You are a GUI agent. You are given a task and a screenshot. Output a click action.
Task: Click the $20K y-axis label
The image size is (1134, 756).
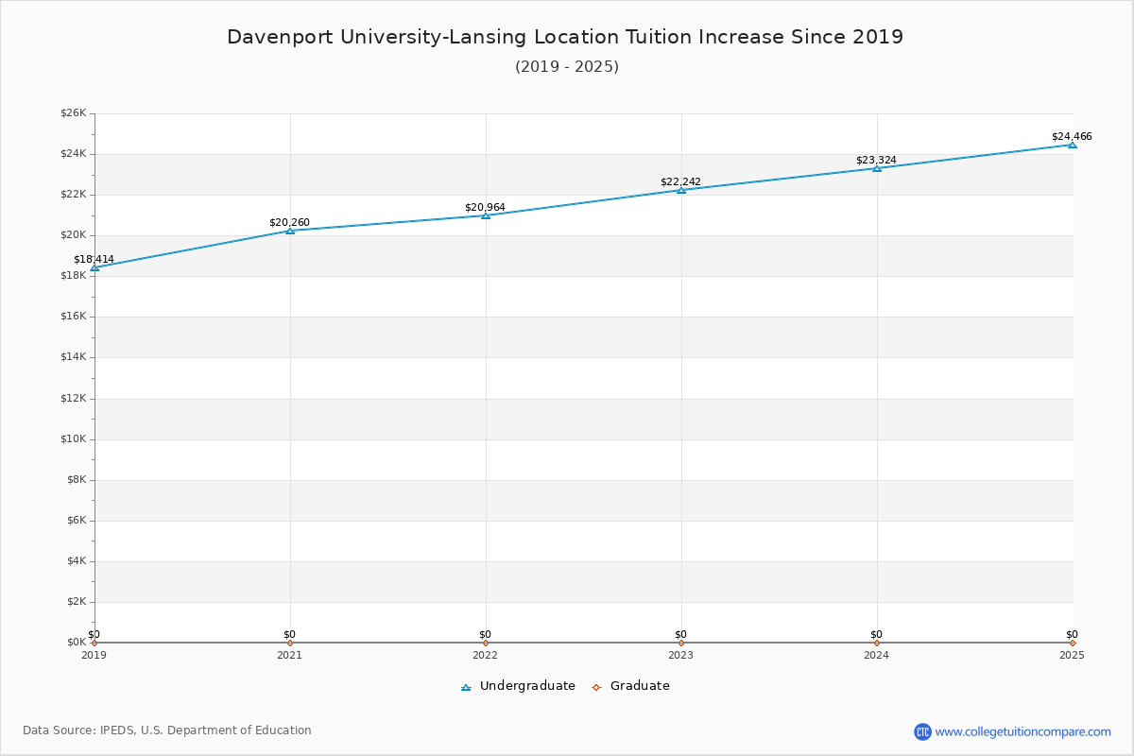[74, 235]
